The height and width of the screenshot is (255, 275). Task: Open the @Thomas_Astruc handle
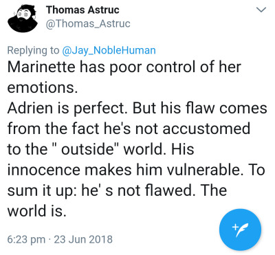pyautogui.click(x=88, y=23)
